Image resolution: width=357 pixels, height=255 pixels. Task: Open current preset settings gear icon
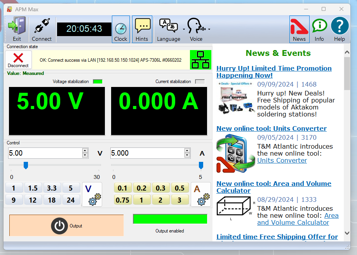click(201, 194)
